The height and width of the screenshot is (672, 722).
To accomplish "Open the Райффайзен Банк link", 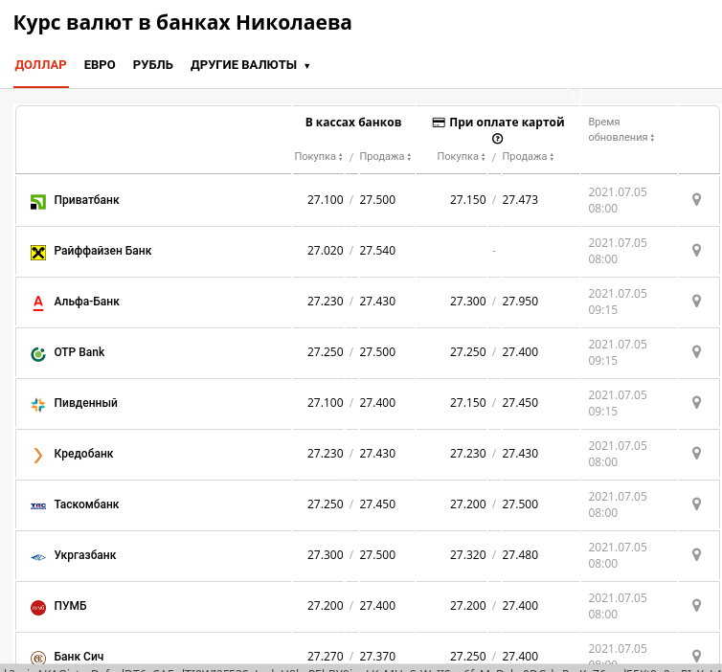I will coord(102,251).
